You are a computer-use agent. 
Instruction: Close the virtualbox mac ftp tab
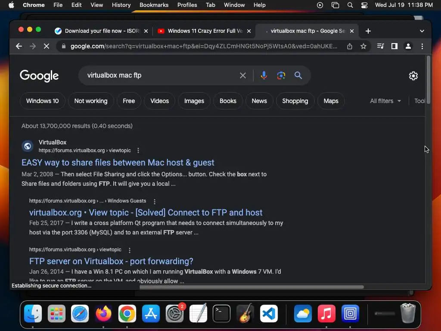pos(352,31)
